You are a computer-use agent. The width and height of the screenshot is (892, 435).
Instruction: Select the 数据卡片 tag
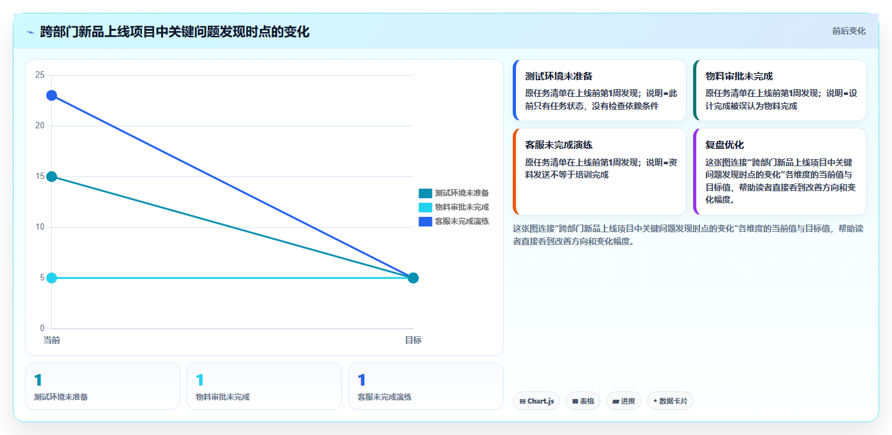tap(670, 401)
